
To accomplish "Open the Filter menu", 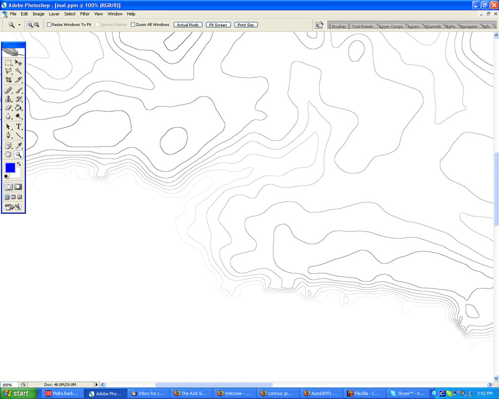I will 85,14.
